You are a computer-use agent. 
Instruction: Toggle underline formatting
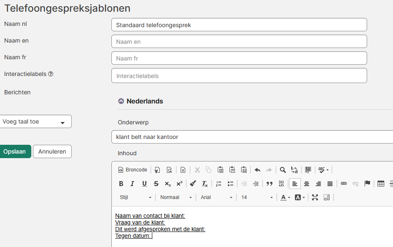144,184
